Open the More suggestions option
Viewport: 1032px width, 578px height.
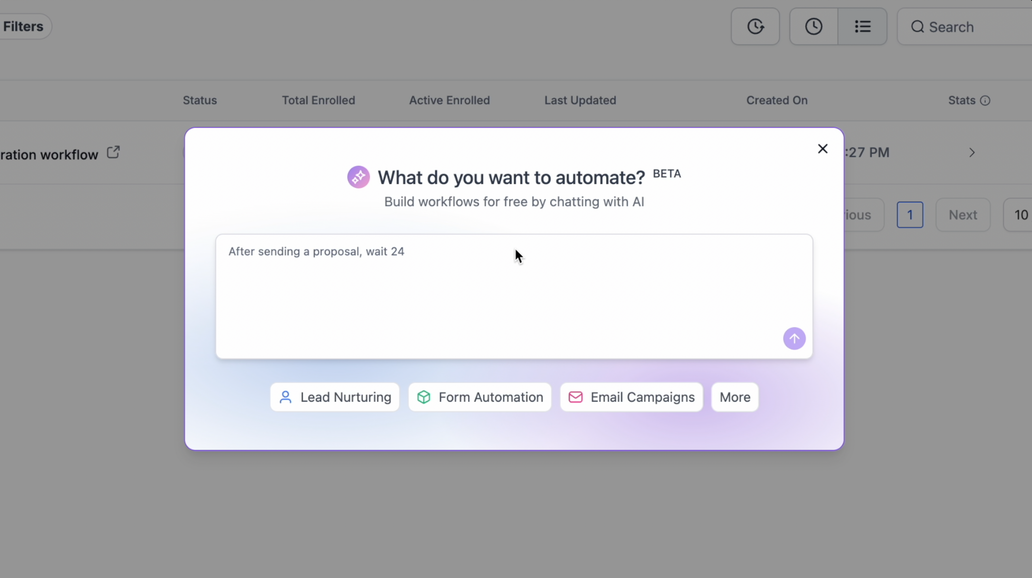point(735,397)
